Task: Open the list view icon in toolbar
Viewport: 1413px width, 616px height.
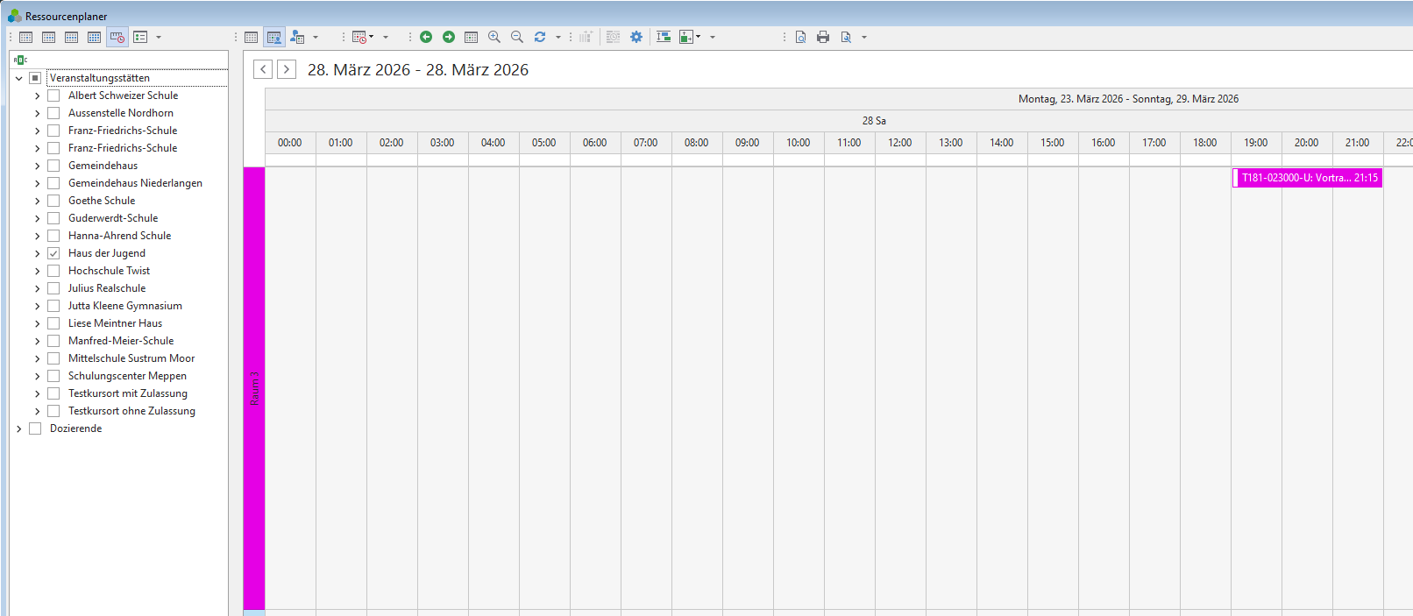Action: point(140,37)
